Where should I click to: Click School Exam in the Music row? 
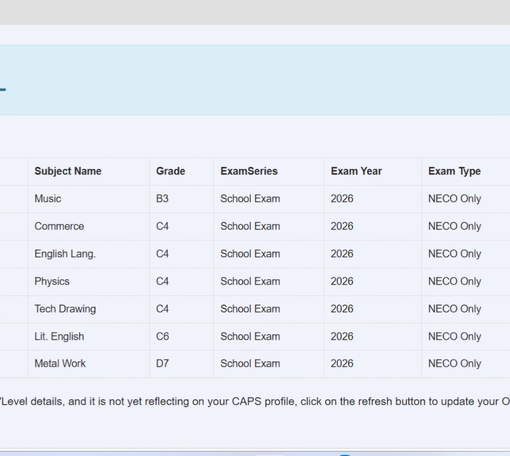pyautogui.click(x=250, y=199)
